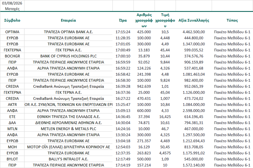This screenshot has width=253, height=168.
Task: Select the date cell 03/08/2026
Action: (12, 3)
